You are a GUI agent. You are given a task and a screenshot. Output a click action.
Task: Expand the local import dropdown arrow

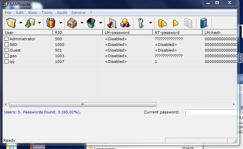39,23
